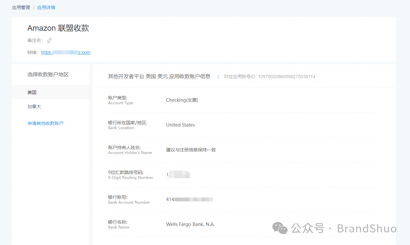Click the separator bar between account info and 账号ID
Image resolution: width=410 pixels, height=245 pixels.
[x=218, y=77]
